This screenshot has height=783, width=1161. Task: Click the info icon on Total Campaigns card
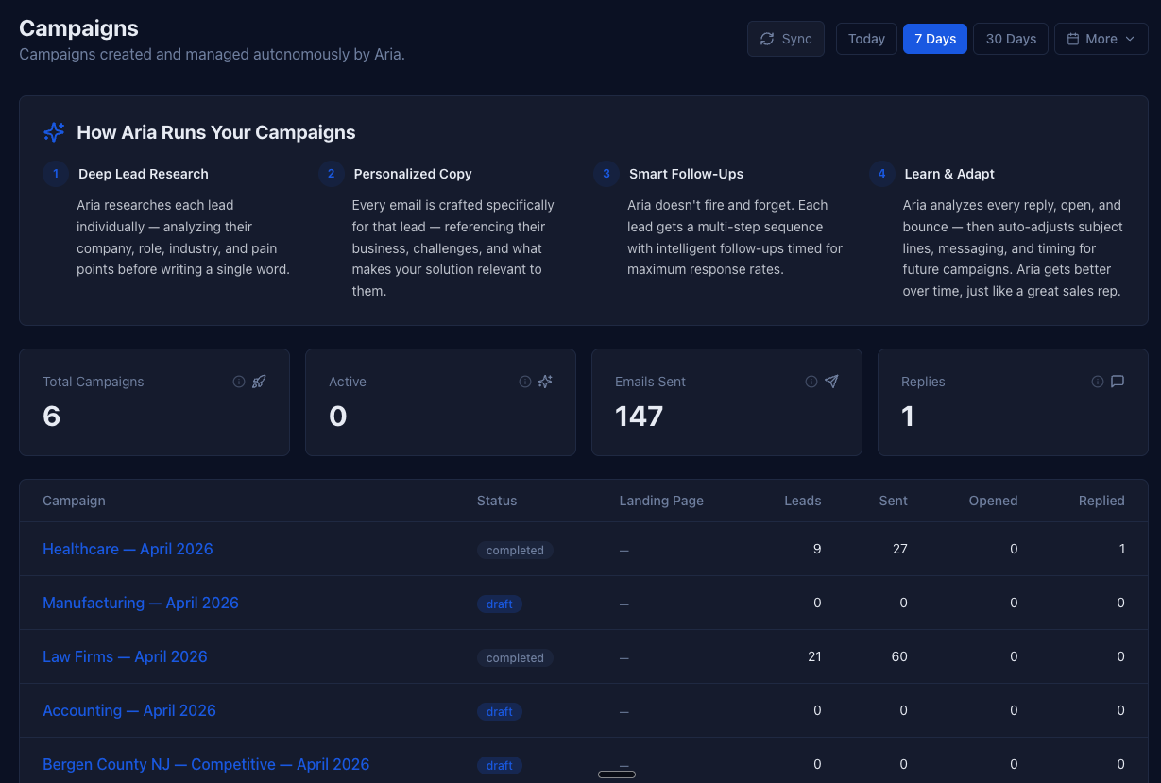238,381
